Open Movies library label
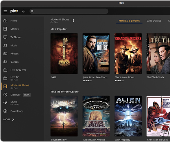The image size is (170, 142). point(15,29)
